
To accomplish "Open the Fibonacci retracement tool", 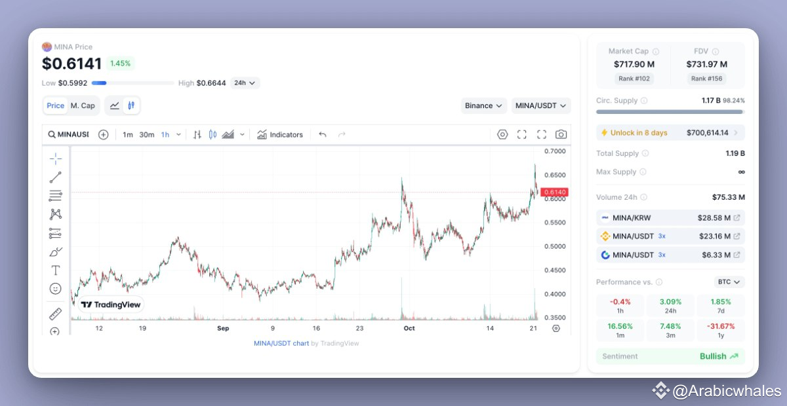I will click(x=55, y=195).
